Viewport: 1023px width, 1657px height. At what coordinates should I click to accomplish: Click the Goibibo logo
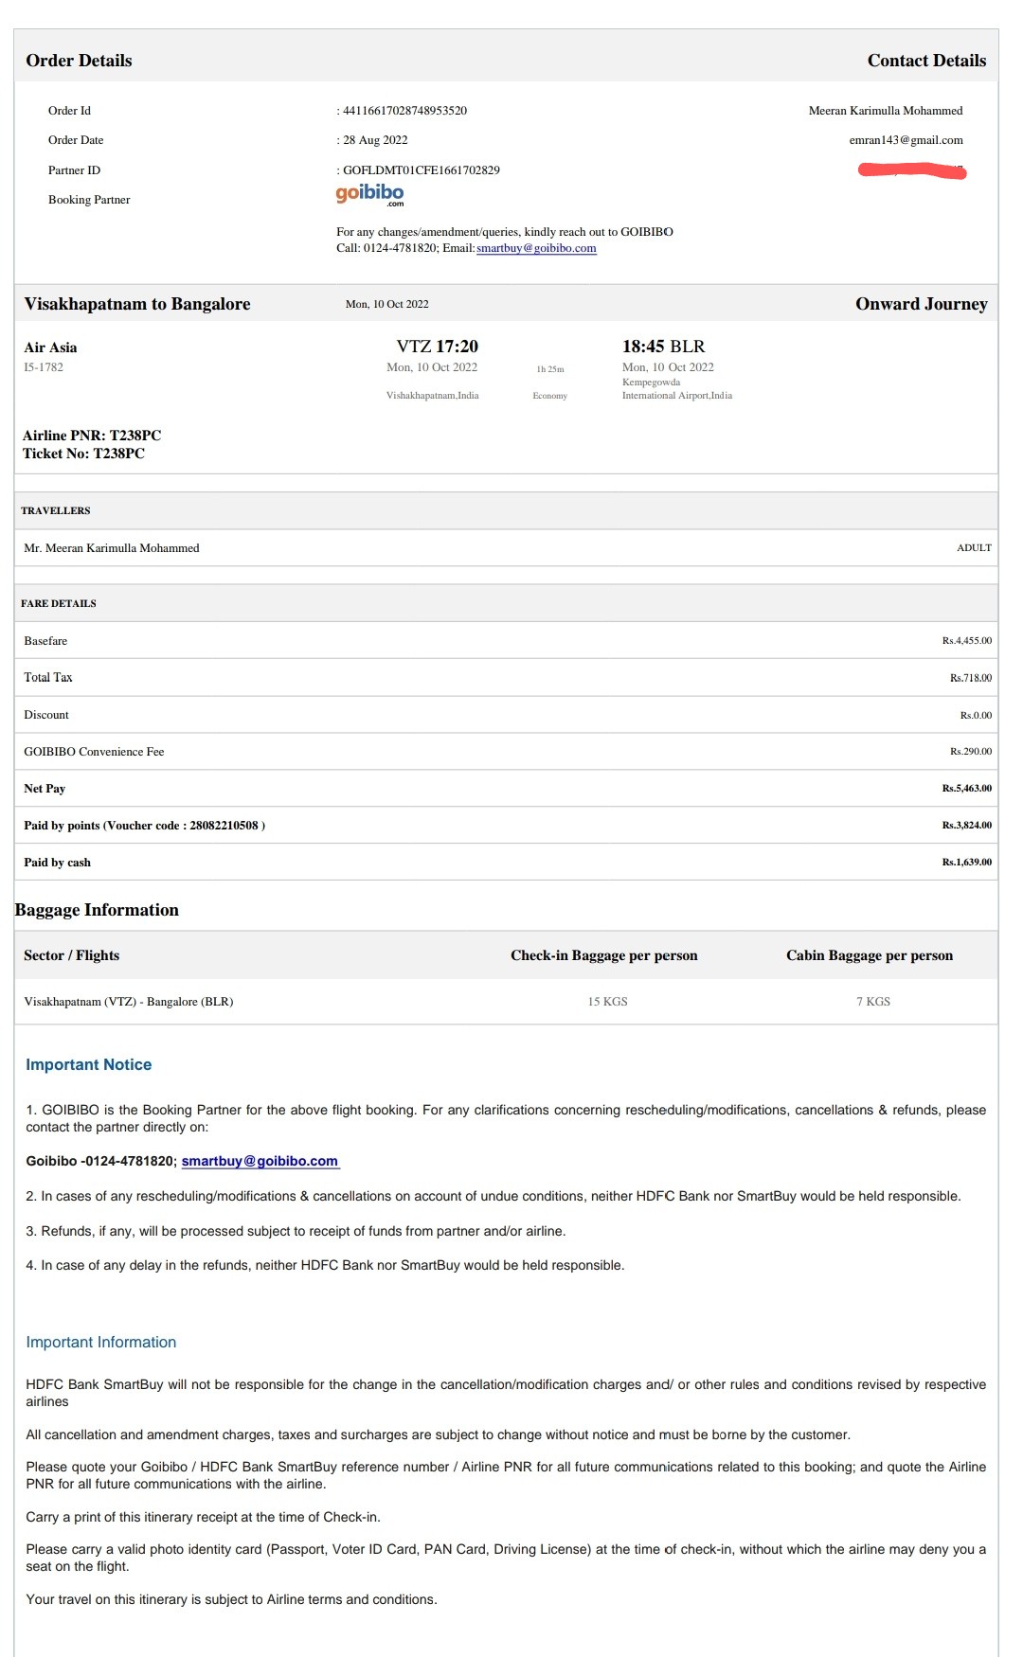[x=369, y=194]
